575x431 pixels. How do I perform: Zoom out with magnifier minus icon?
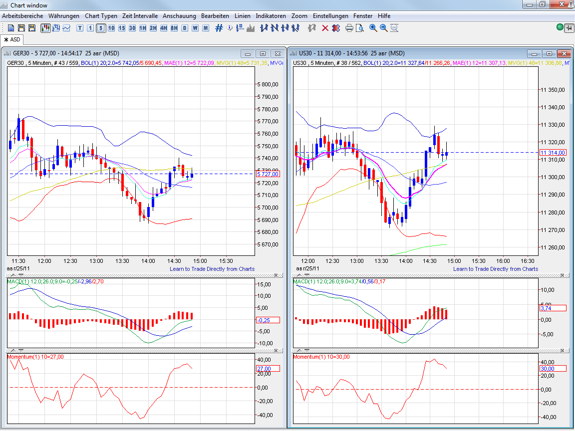(383, 28)
